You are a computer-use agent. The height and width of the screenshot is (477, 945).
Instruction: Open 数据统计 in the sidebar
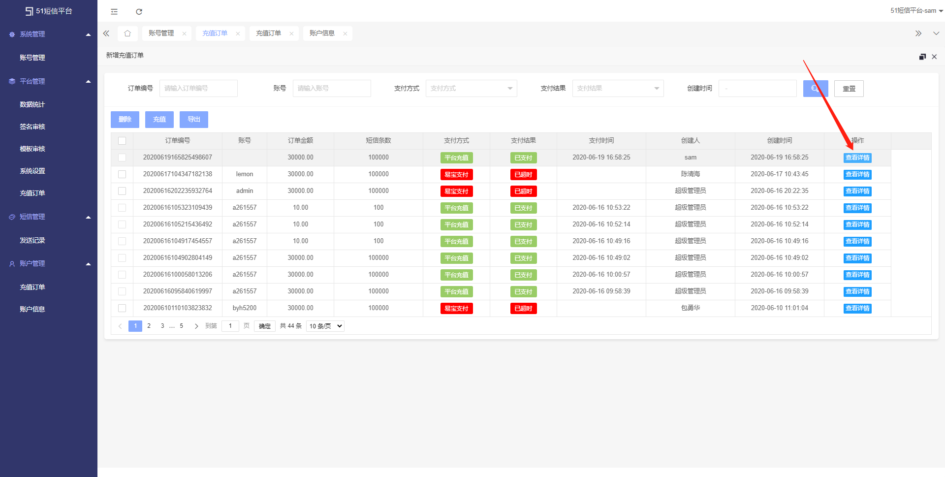coord(32,104)
